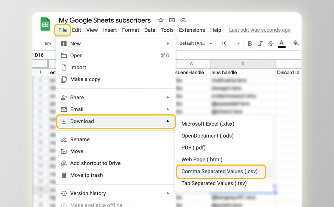Download as Web Page (.html)
The width and height of the screenshot is (334, 207).
pyautogui.click(x=223, y=160)
